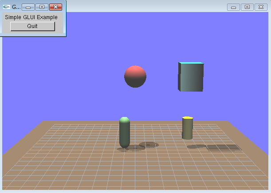
Task: Close the GLUI panel window
Action: (x=55, y=7)
